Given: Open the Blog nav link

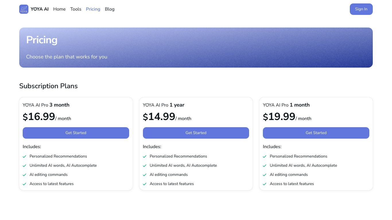Looking at the screenshot, I should pyautogui.click(x=110, y=9).
